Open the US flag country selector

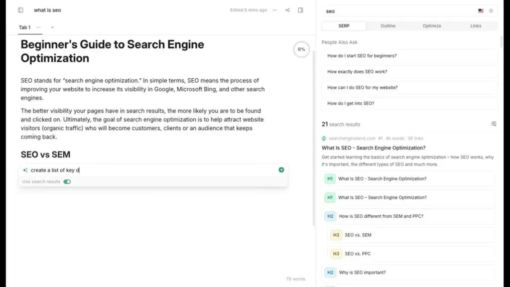pyautogui.click(x=481, y=11)
